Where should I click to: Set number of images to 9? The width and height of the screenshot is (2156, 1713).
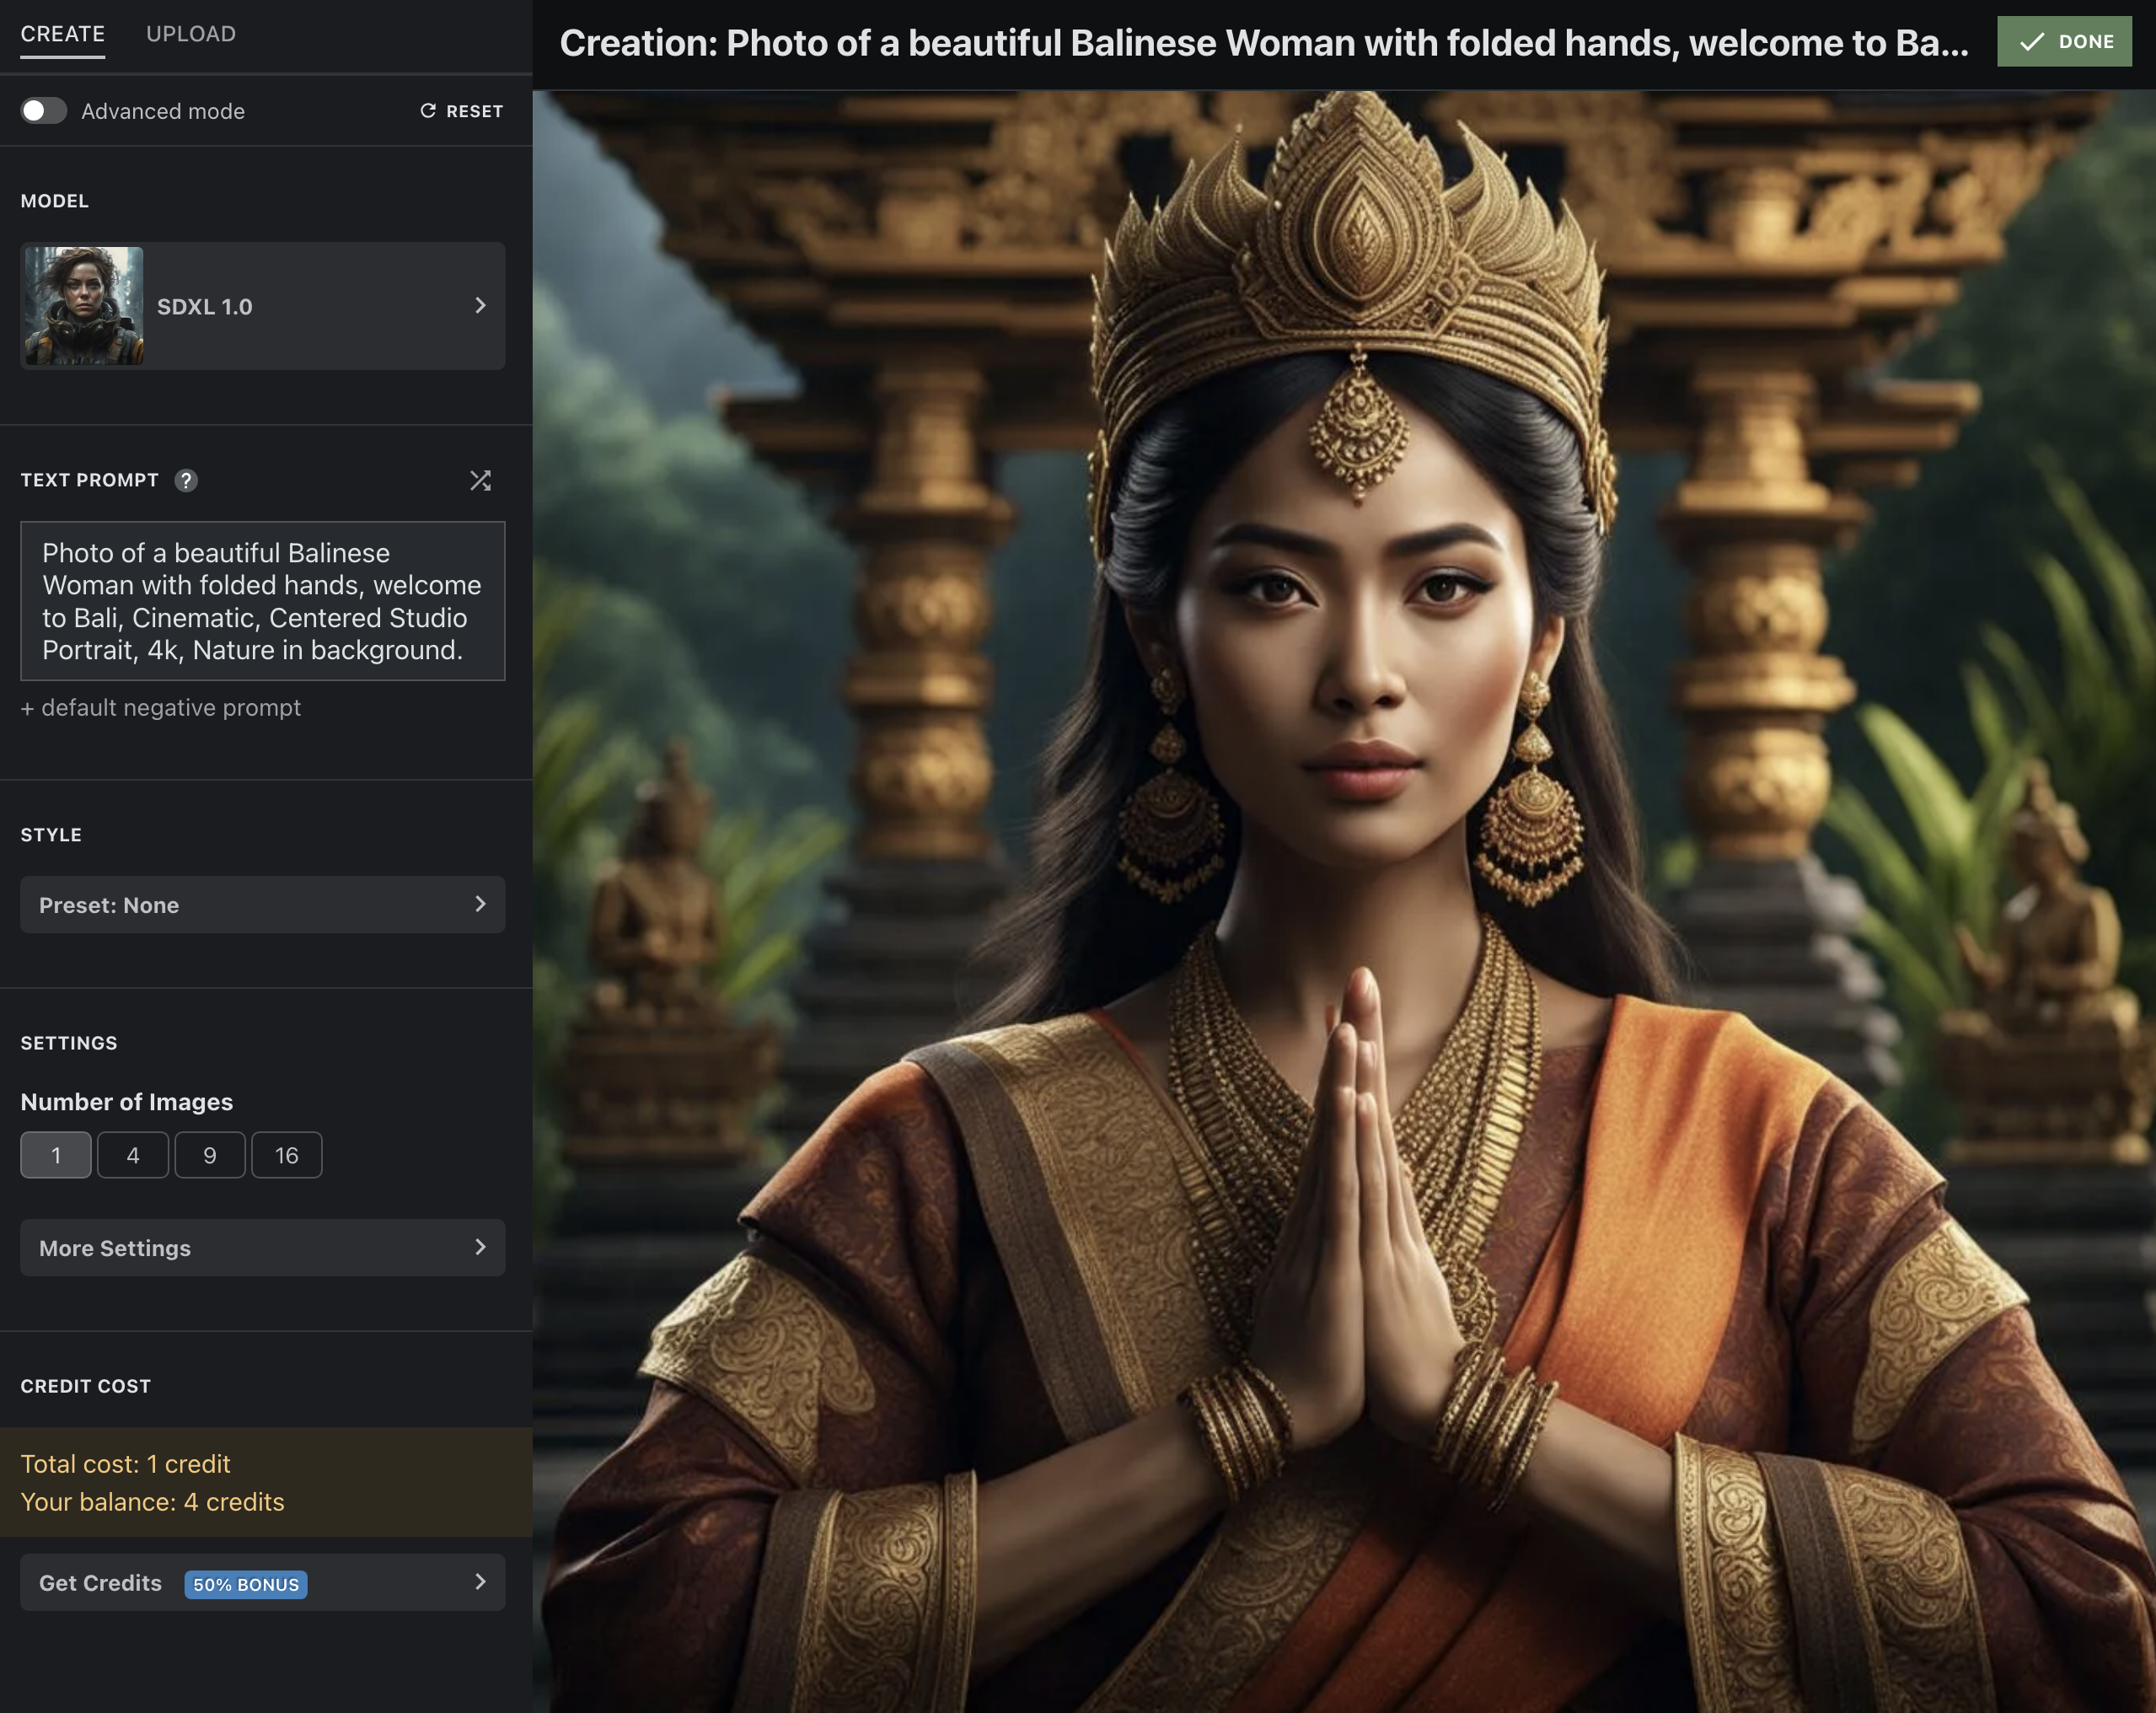click(210, 1155)
